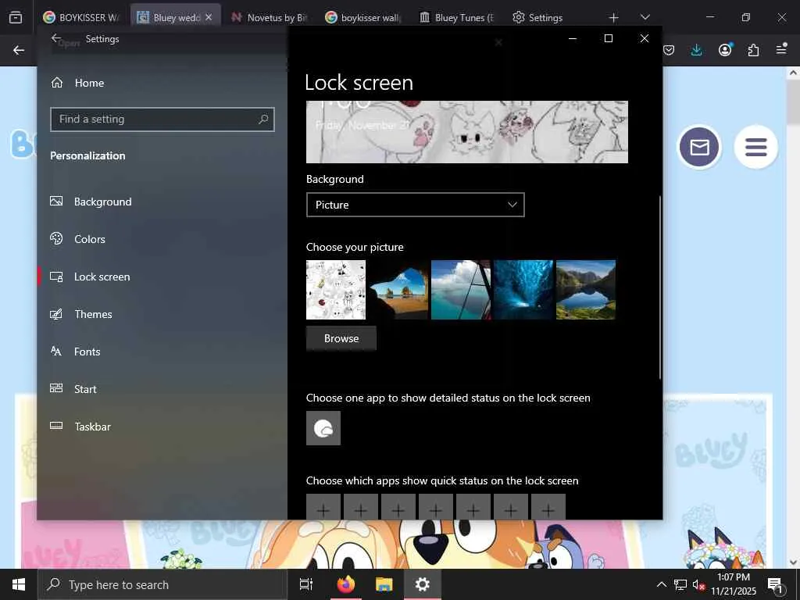This screenshot has width=800, height=600.
Task: Choose the mountain lake reflection picture
Action: point(586,290)
